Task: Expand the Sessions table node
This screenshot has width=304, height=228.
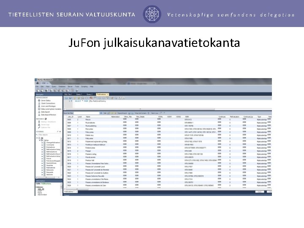Action: pyautogui.click(x=42, y=174)
